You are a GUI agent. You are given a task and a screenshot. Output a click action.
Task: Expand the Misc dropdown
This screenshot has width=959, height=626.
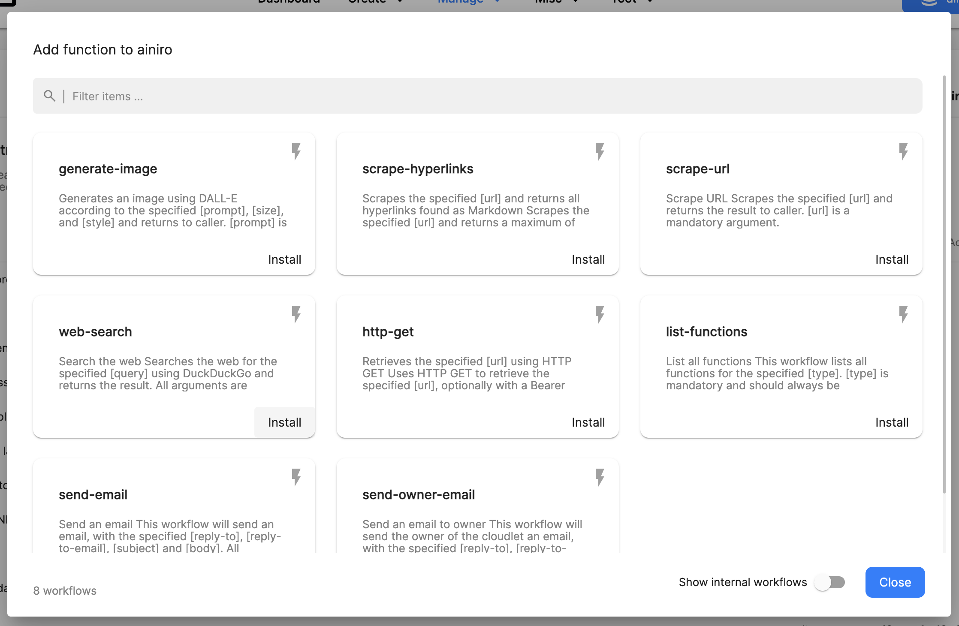556,3
